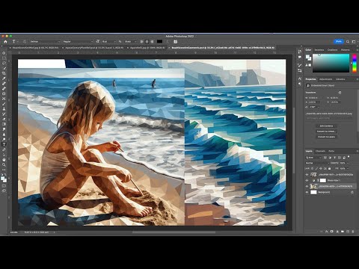The image size is (359, 269).
Task: Click the create new layer icon
Action: pyautogui.click(x=348, y=232)
